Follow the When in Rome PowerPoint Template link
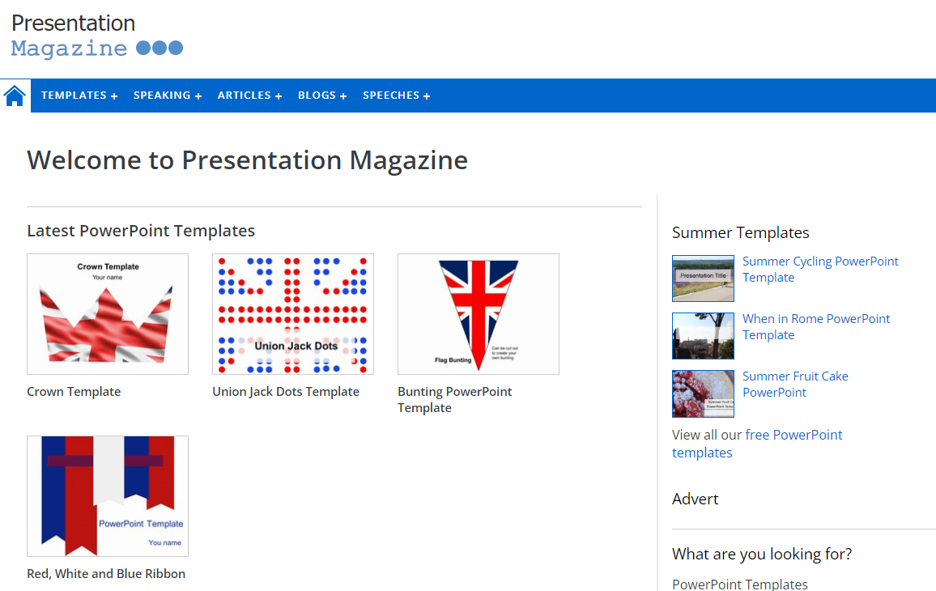Screen dimensions: 936x591 point(816,326)
